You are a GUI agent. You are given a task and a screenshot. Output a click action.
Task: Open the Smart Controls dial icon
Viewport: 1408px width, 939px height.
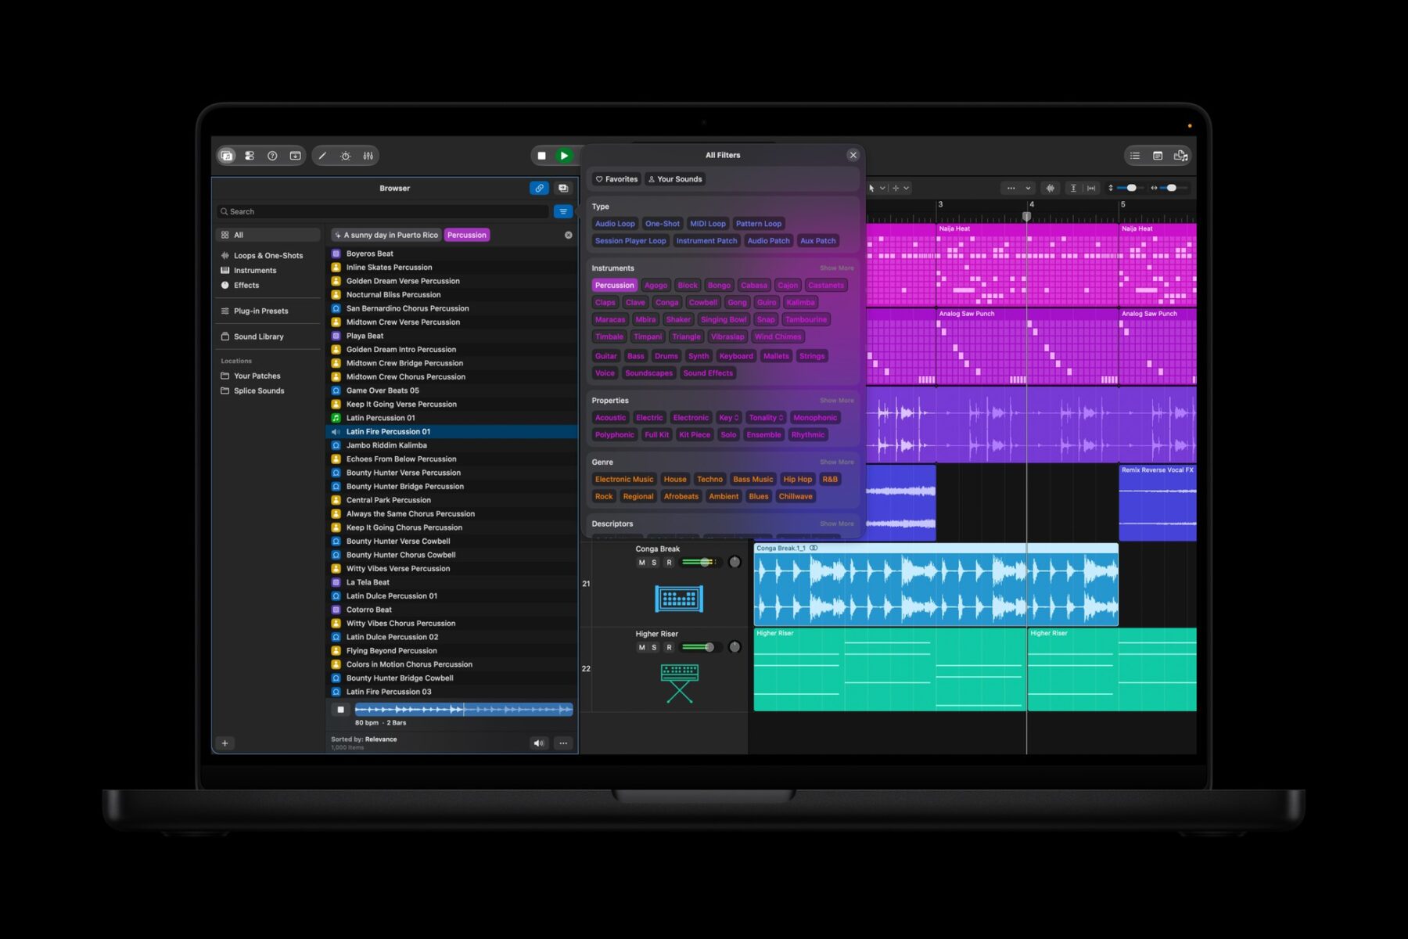click(345, 156)
